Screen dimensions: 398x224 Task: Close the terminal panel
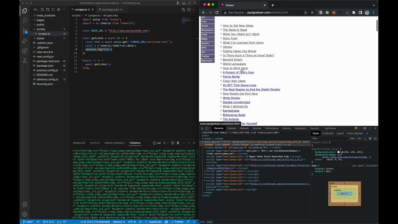pyautogui.click(x=194, y=143)
